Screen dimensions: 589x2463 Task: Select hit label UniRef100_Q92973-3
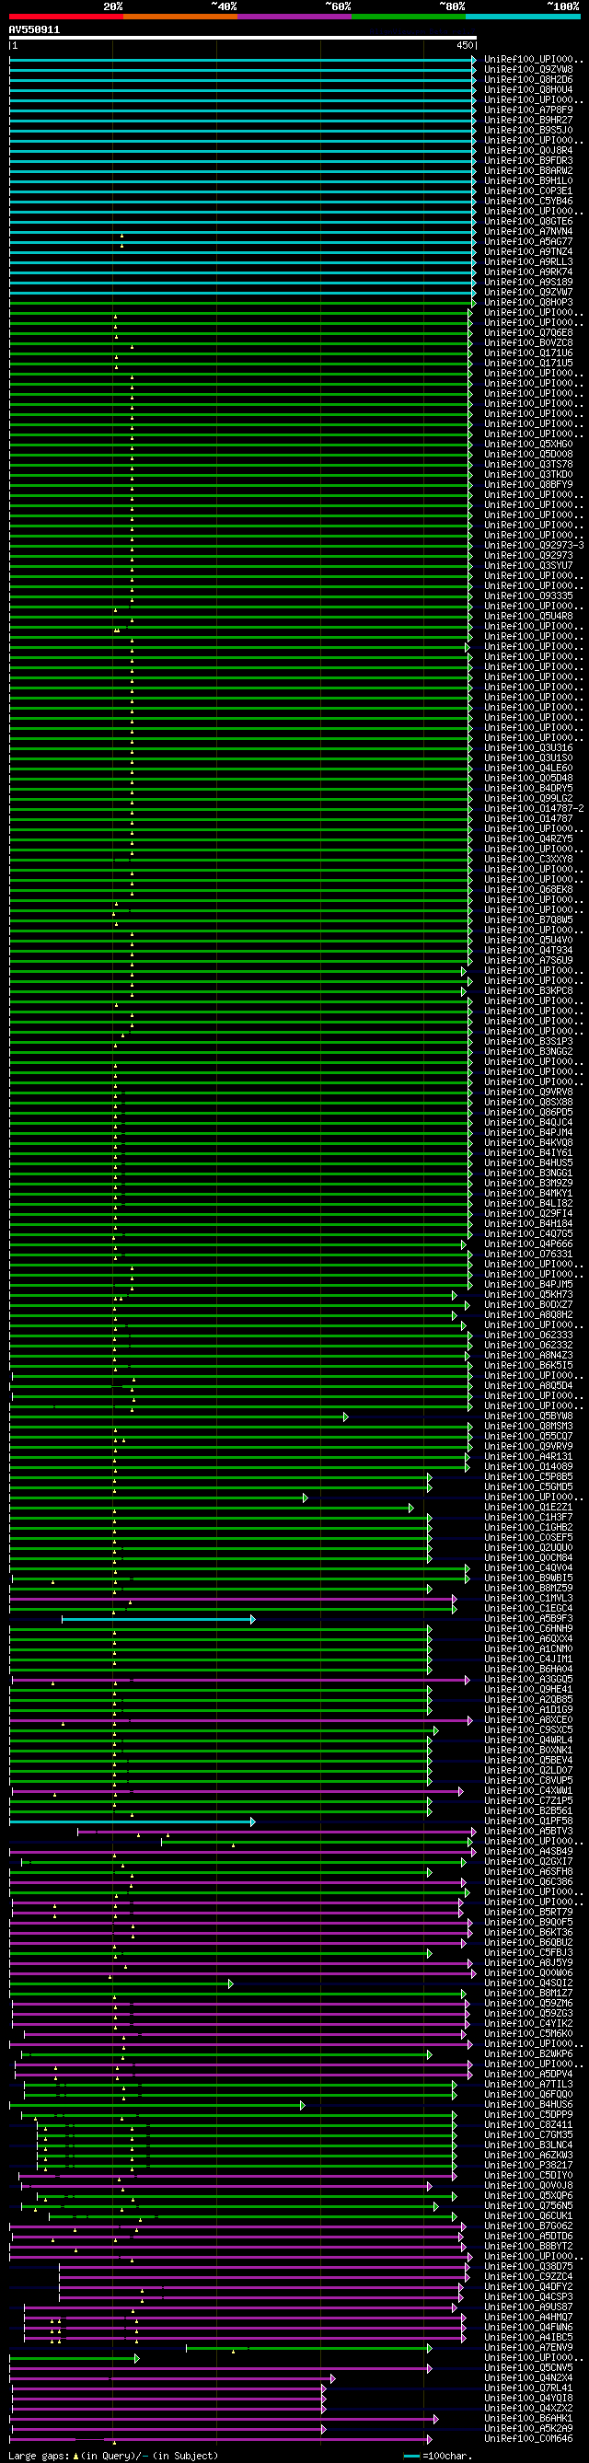coord(535,546)
